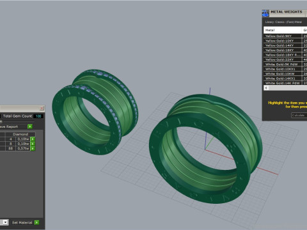Click the green arrow beside Set Material
The image size is (307, 230).
pyautogui.click(x=37, y=222)
